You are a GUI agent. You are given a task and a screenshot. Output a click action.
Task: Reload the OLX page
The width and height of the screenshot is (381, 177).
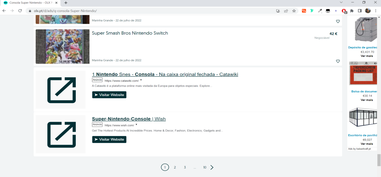(x=20, y=11)
